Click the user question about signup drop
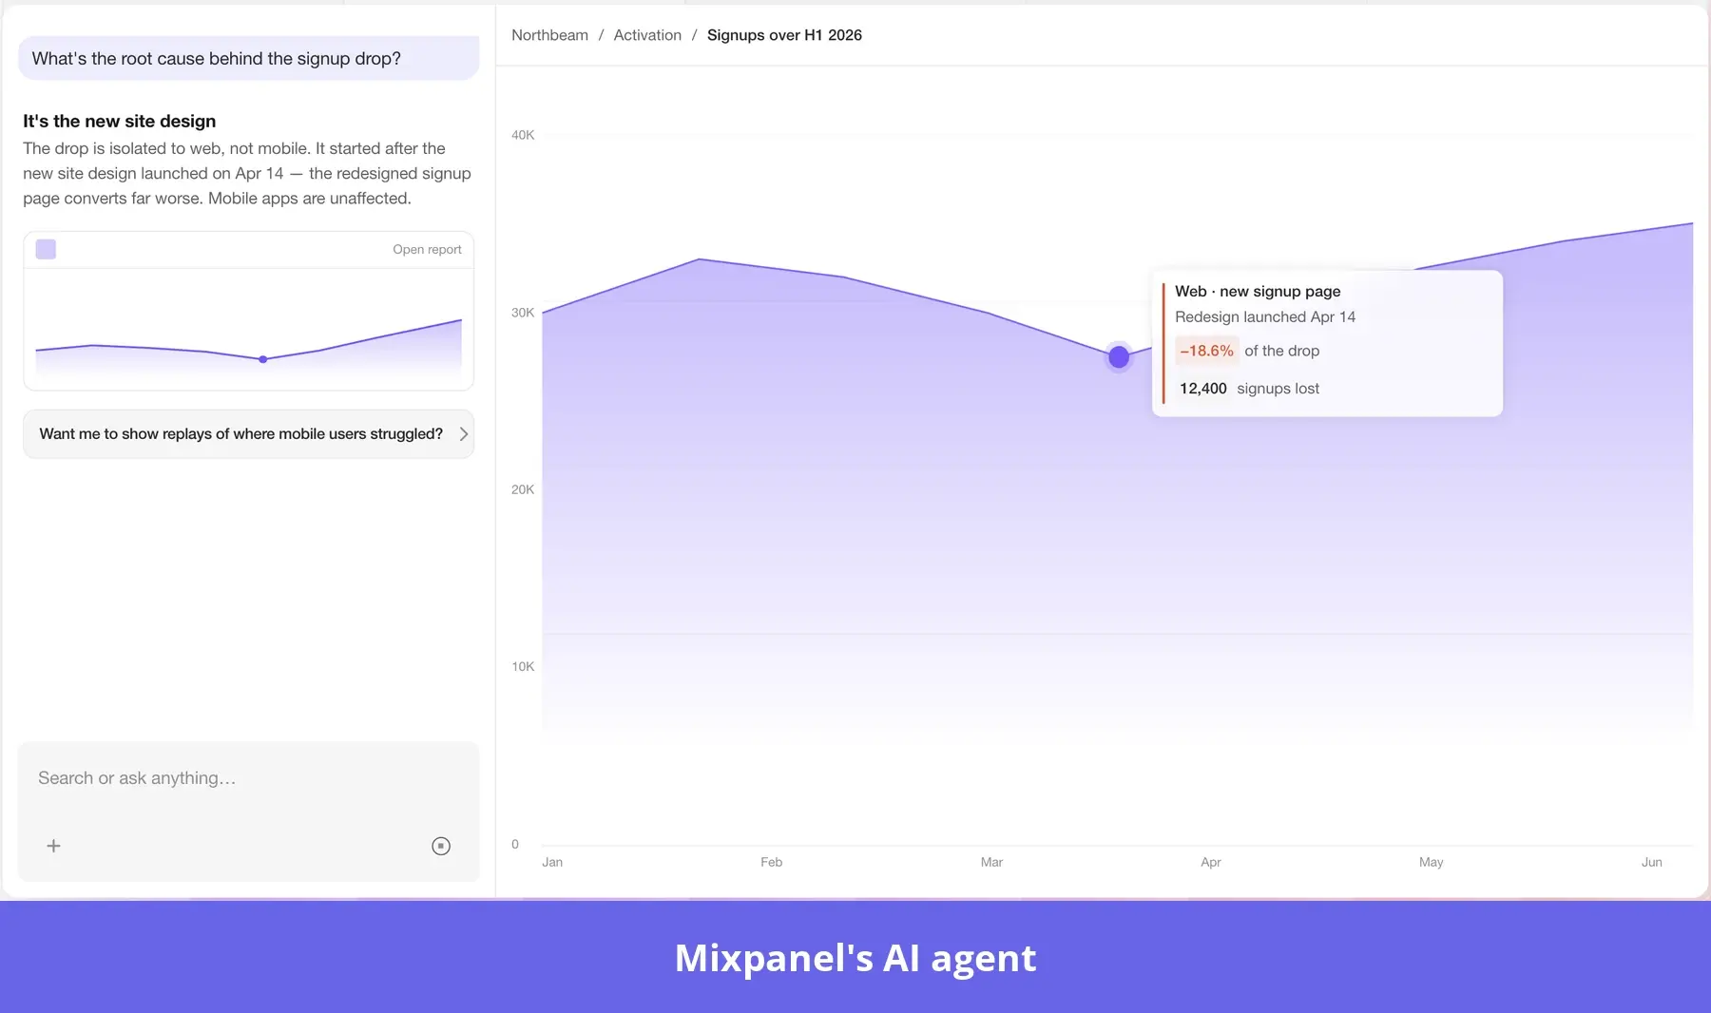This screenshot has width=1711, height=1013. (249, 59)
